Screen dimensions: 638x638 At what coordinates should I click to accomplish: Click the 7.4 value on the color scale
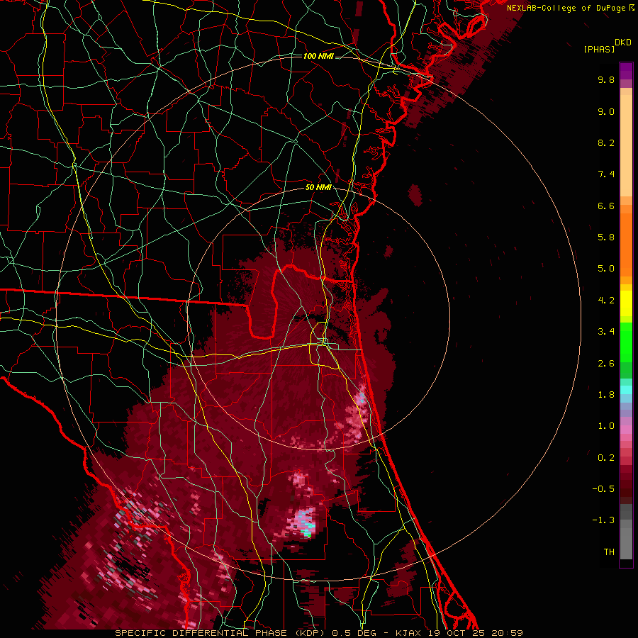(x=606, y=174)
